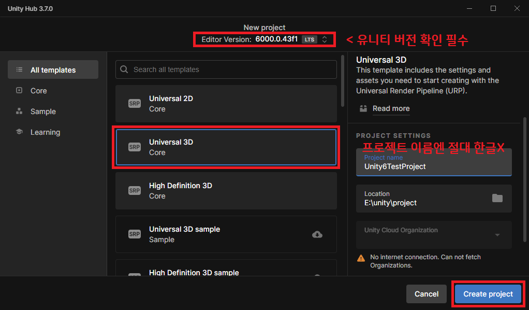Viewport: 529px width, 310px height.
Task: Click the Project name field Unity6TestProject
Action: (x=434, y=162)
